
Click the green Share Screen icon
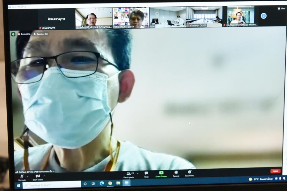coord(161,173)
